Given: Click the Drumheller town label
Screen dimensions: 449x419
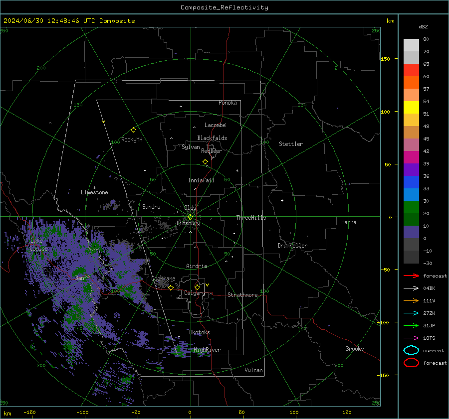Looking at the screenshot, I should [x=292, y=246].
